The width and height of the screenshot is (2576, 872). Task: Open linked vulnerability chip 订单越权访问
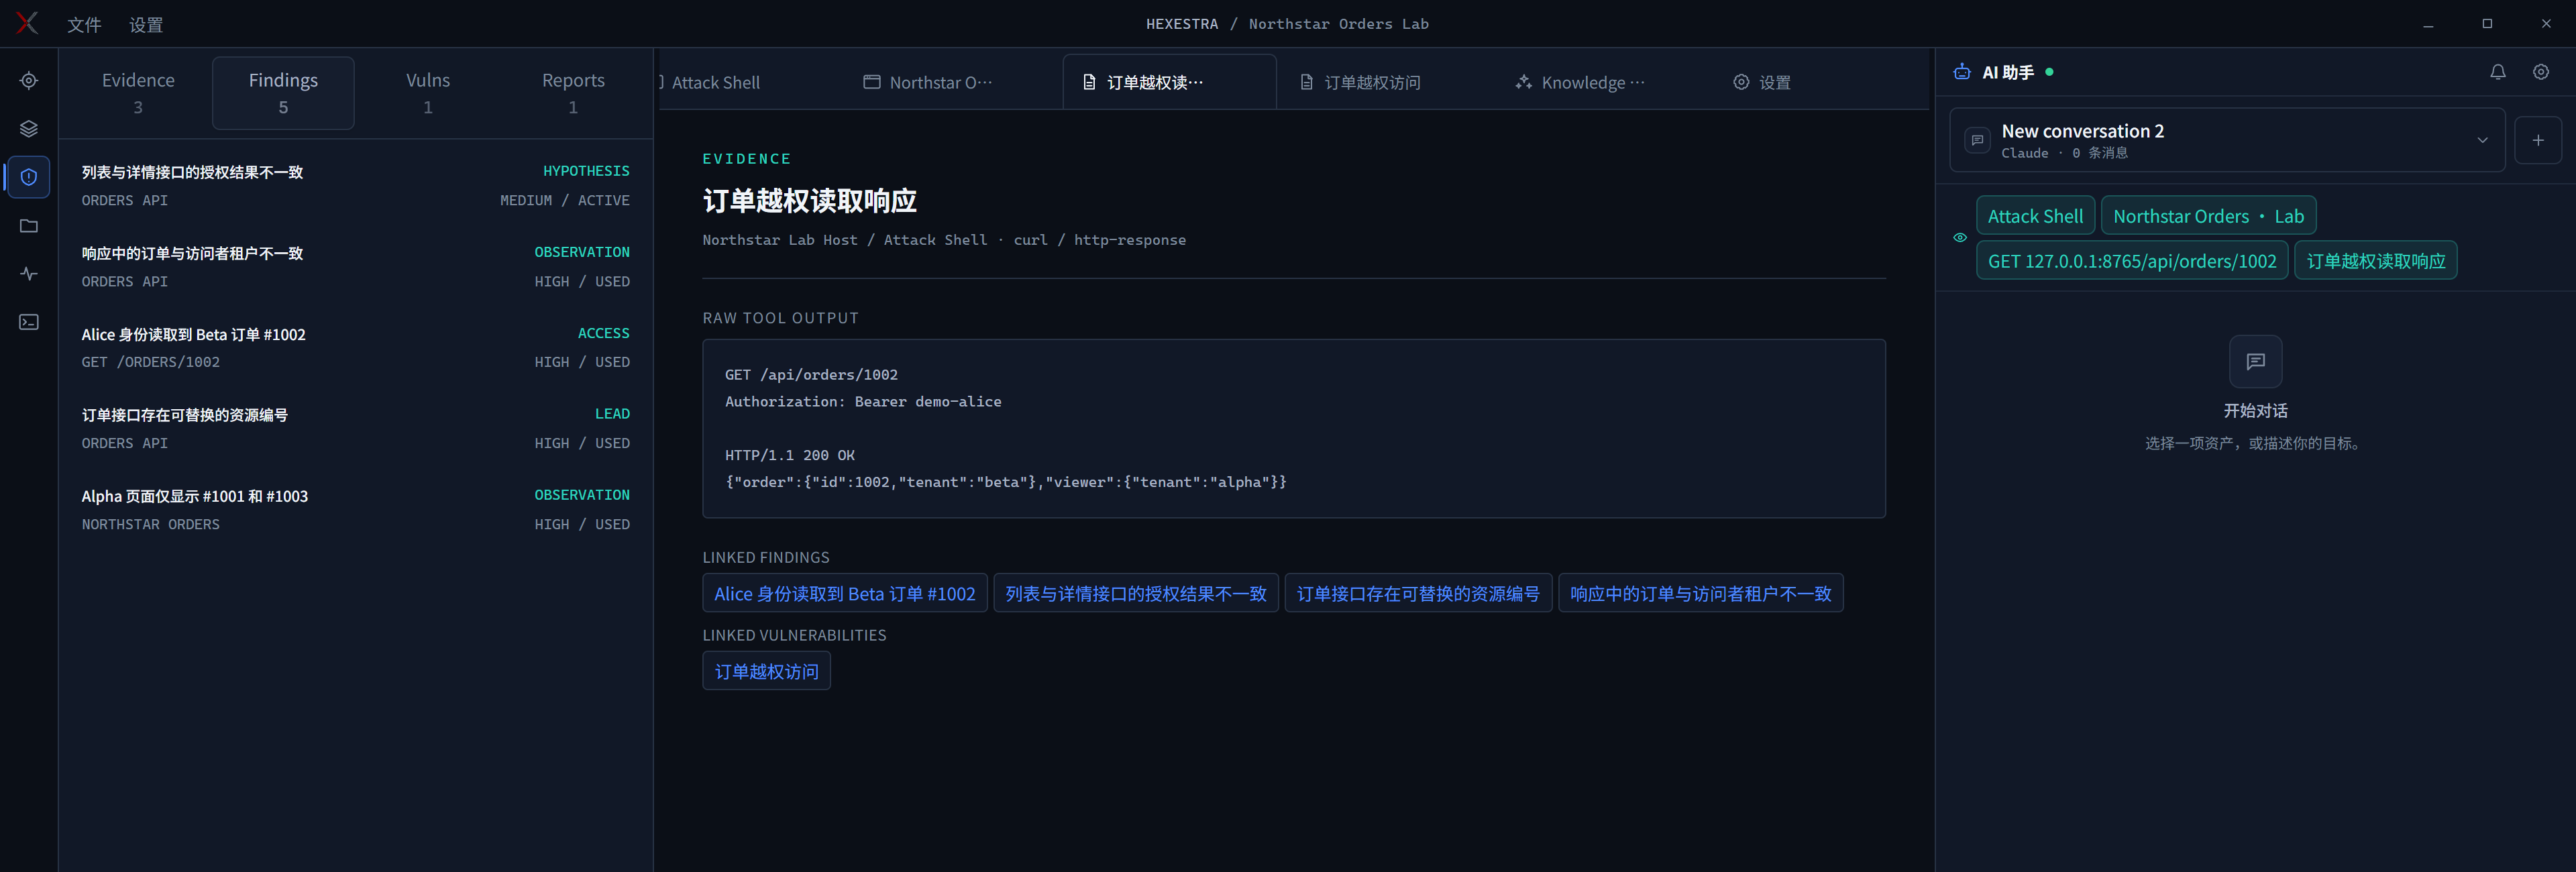(766, 671)
